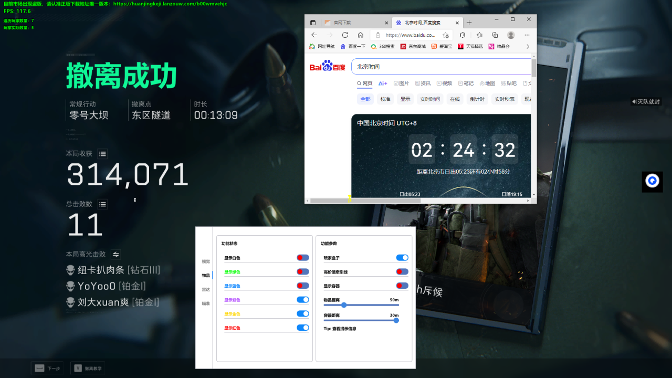Click the Baidu search input field
Image resolution: width=672 pixels, height=378 pixels.
tap(441, 66)
